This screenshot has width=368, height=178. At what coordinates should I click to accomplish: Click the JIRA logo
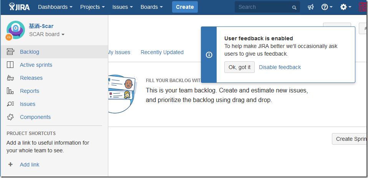[20, 7]
